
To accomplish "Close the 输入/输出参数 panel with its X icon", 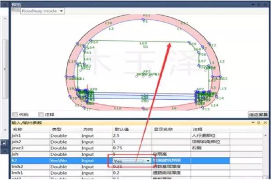I will pyautogui.click(x=265, y=122).
